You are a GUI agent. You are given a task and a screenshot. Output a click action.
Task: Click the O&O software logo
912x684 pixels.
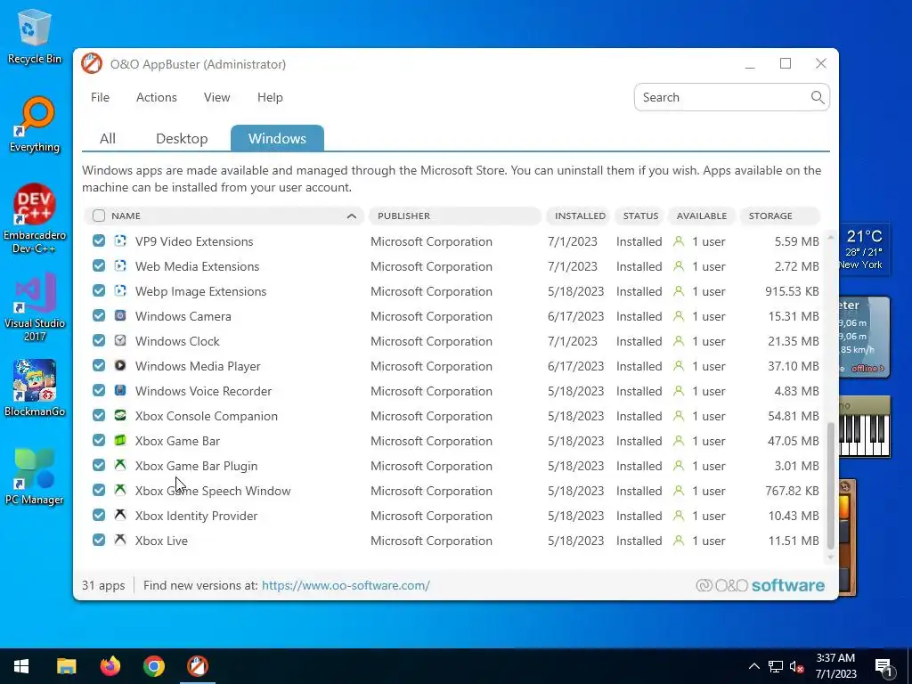click(761, 585)
